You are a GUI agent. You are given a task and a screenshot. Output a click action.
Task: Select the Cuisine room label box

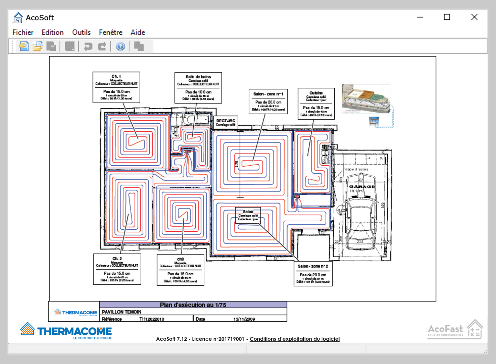(x=316, y=104)
